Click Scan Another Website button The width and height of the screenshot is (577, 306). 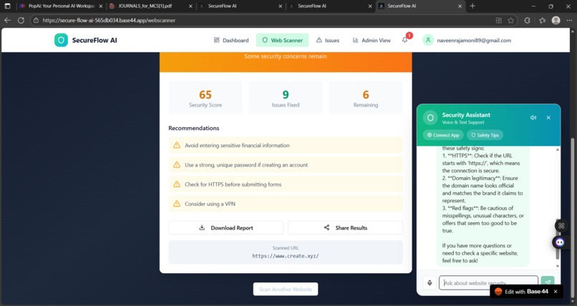point(286,289)
